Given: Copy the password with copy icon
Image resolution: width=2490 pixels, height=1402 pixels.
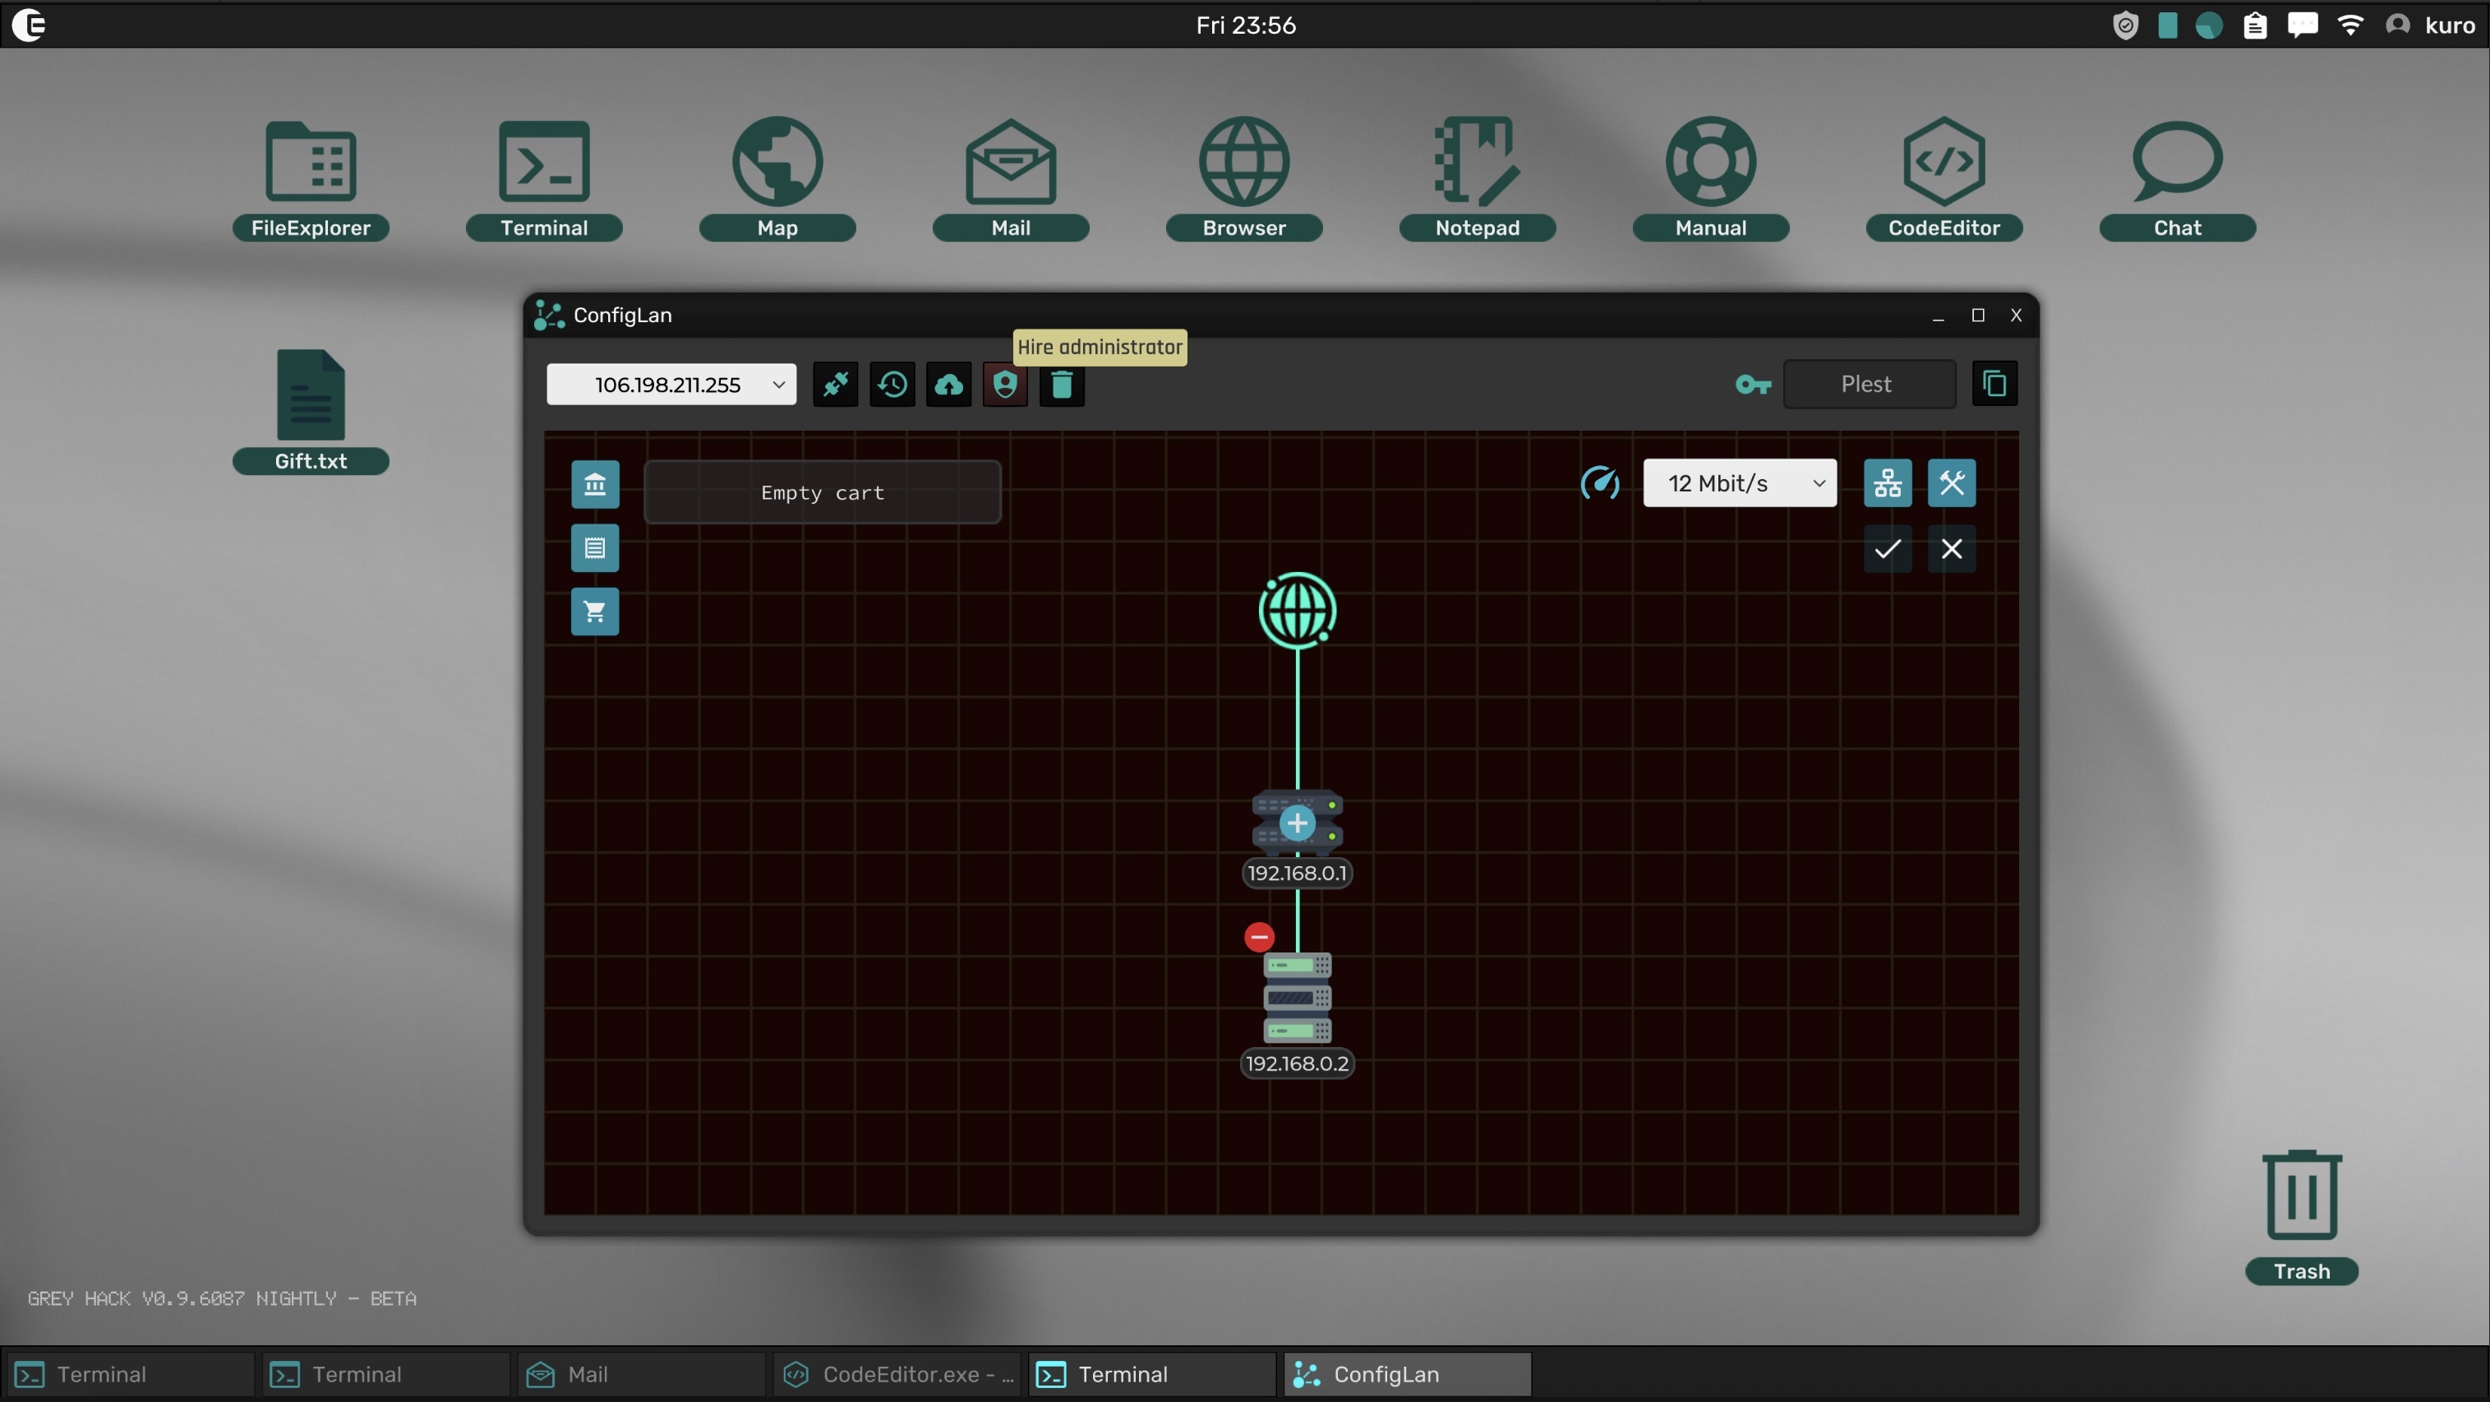Looking at the screenshot, I should [1994, 384].
